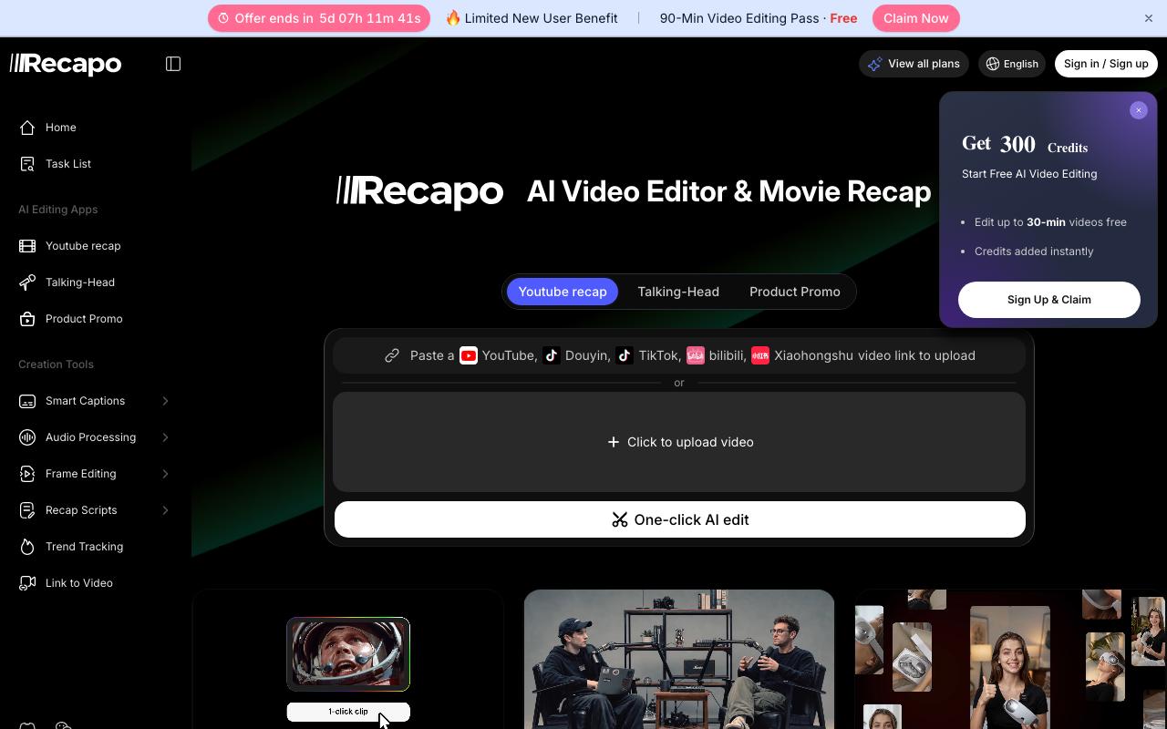Click the Offer ends countdown badge

click(319, 18)
